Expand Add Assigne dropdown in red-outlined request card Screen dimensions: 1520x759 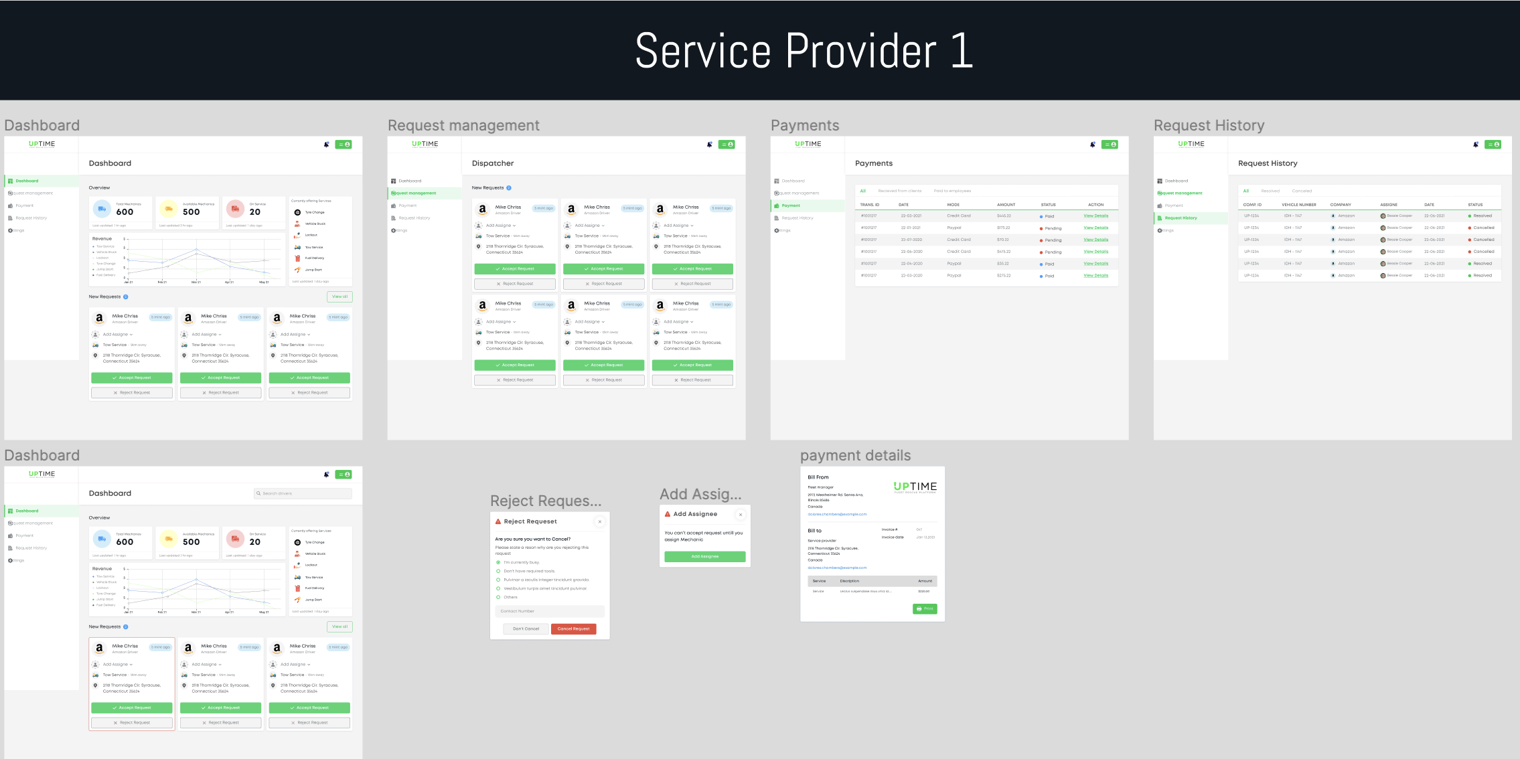tap(118, 665)
